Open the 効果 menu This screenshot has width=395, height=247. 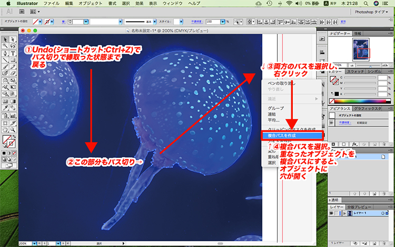point(140,4)
